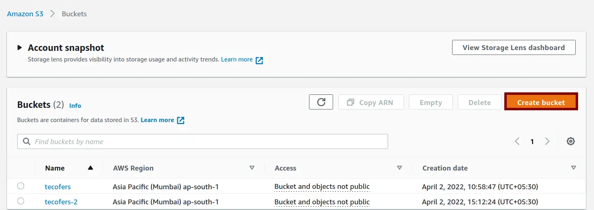
Task: Click the Account snapshot heading
Action: point(66,48)
